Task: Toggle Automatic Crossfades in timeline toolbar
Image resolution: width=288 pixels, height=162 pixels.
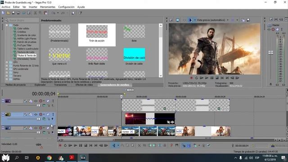Action: pyautogui.click(x=189, y=145)
